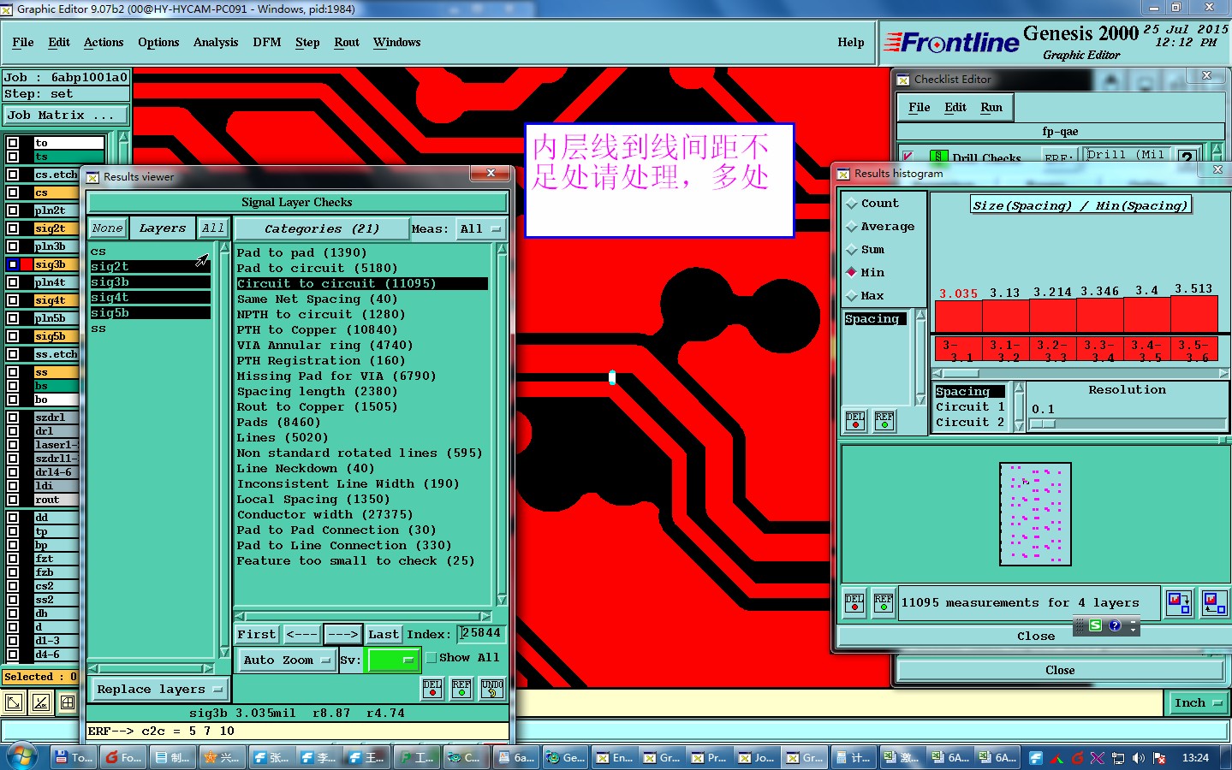Click scroll up arrow of categories list
The height and width of the screenshot is (770, 1232).
pos(502,249)
